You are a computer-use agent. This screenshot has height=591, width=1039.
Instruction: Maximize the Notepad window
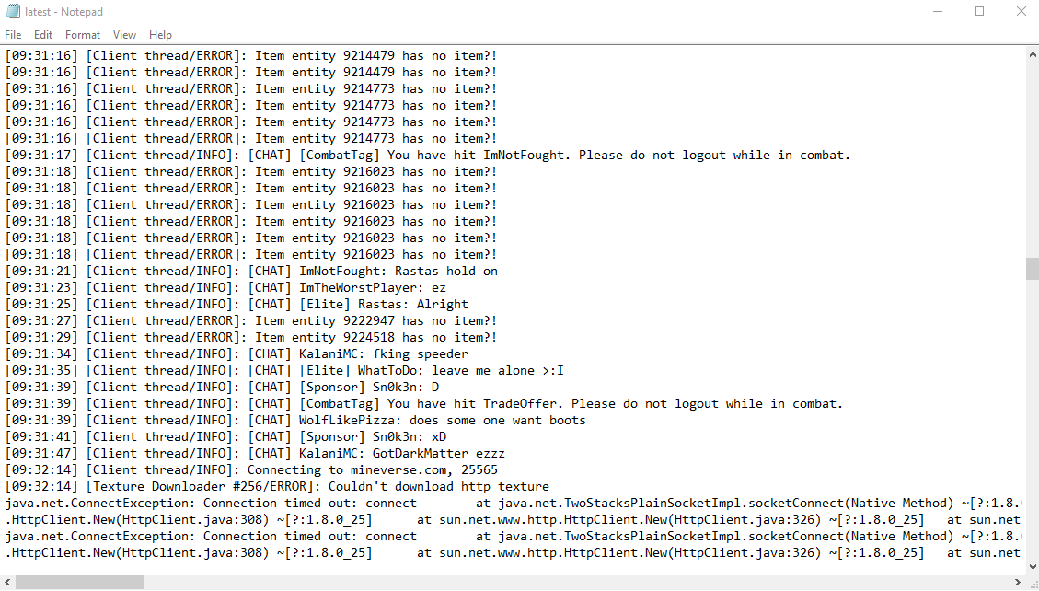[978, 11]
